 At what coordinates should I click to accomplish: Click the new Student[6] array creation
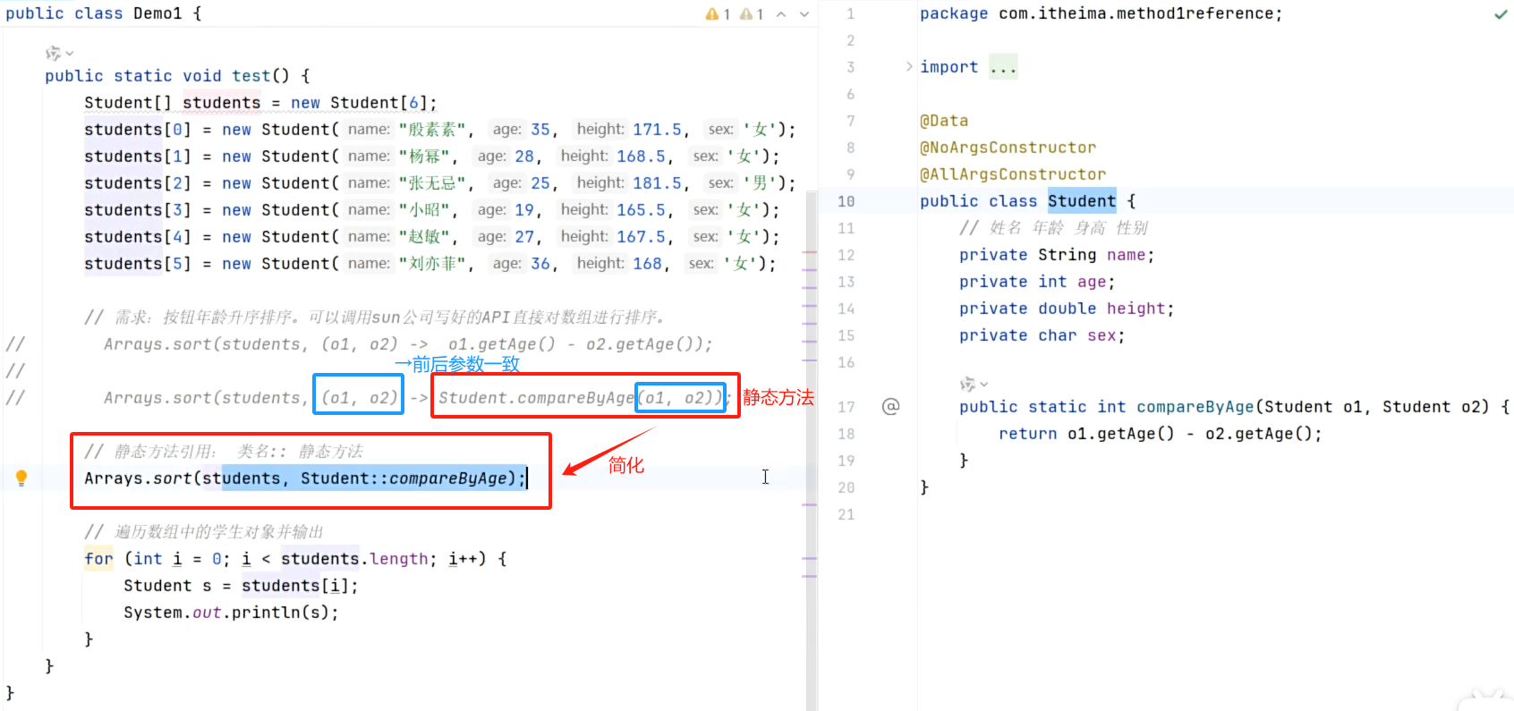pos(359,103)
